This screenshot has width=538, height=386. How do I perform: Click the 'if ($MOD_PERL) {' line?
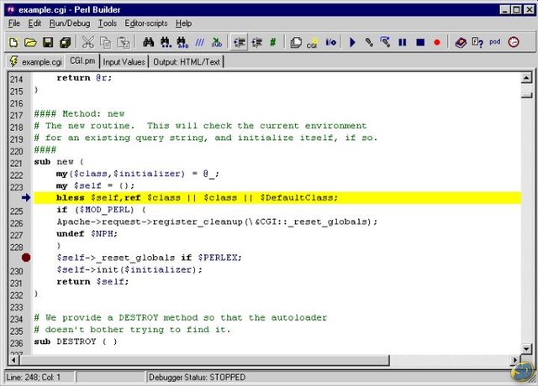click(101, 210)
